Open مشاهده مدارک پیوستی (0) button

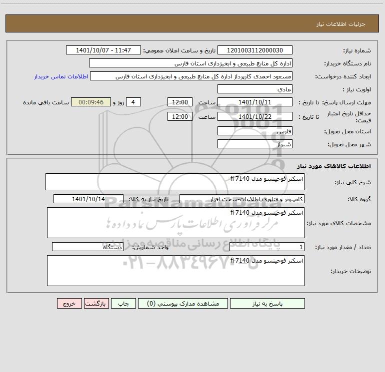click(183, 304)
